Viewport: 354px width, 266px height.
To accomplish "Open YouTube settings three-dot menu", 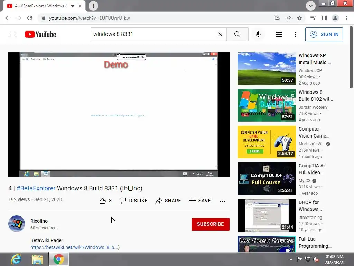I will [295, 34].
